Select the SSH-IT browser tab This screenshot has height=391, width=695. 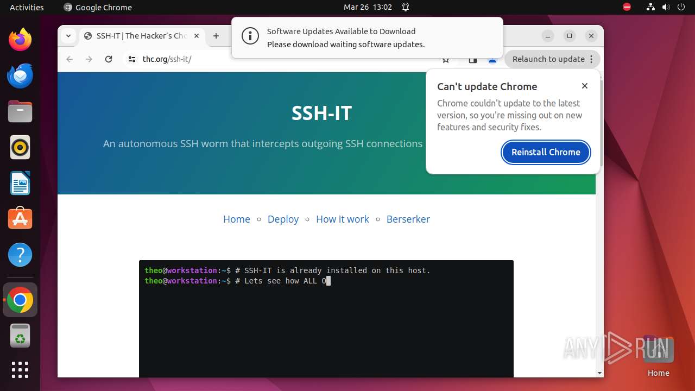[141, 36]
